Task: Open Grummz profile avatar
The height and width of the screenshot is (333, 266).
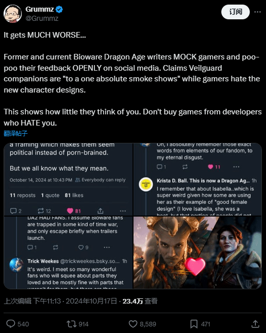Action: 13,14
